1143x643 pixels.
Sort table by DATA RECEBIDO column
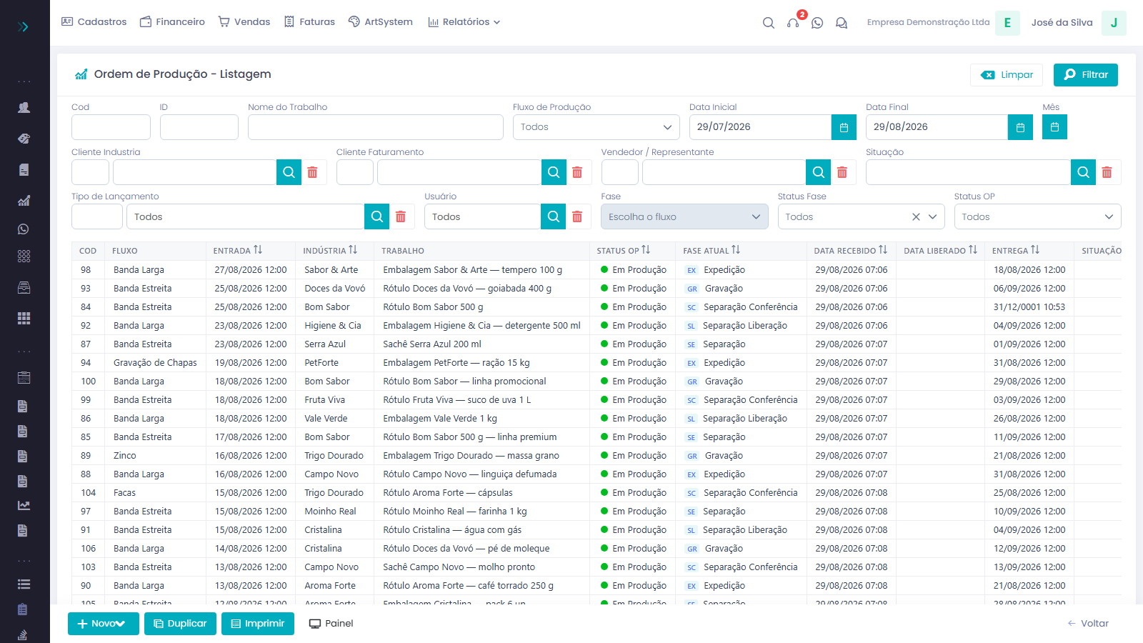[x=851, y=251]
